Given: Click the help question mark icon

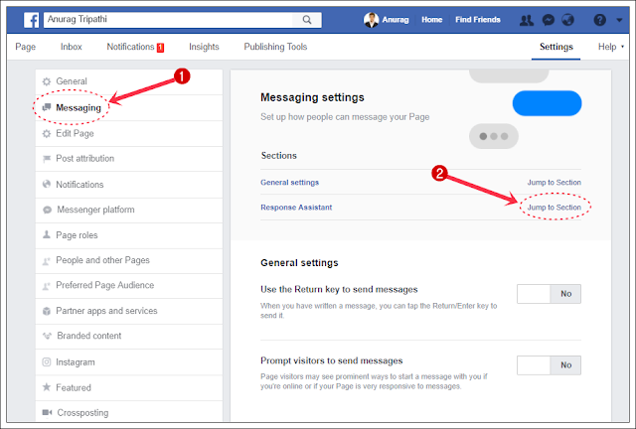Looking at the screenshot, I should click(599, 20).
